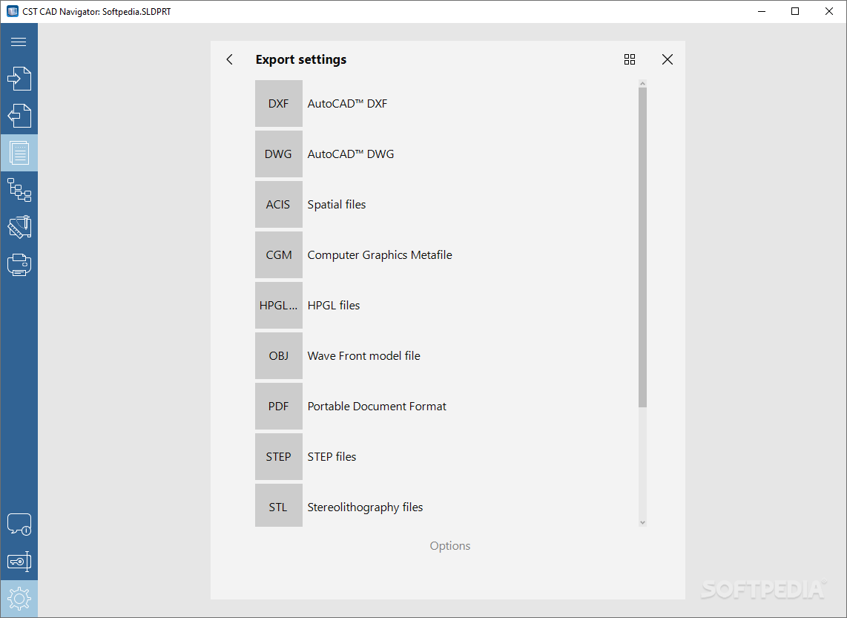This screenshot has height=618, width=847.
Task: Open settings gear in sidebar
Action: click(19, 599)
